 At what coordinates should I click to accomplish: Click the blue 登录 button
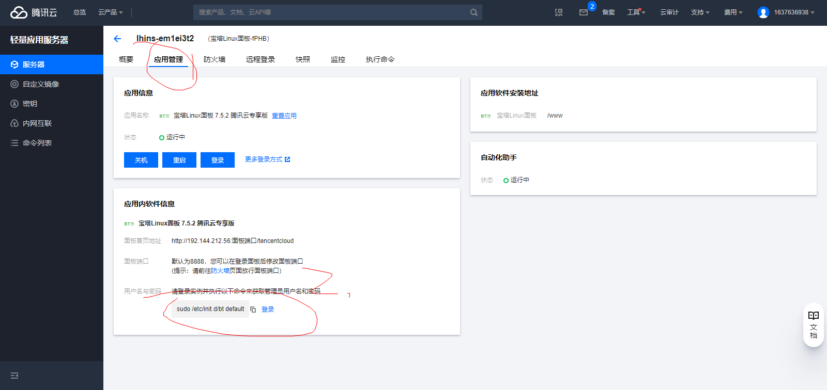218,160
